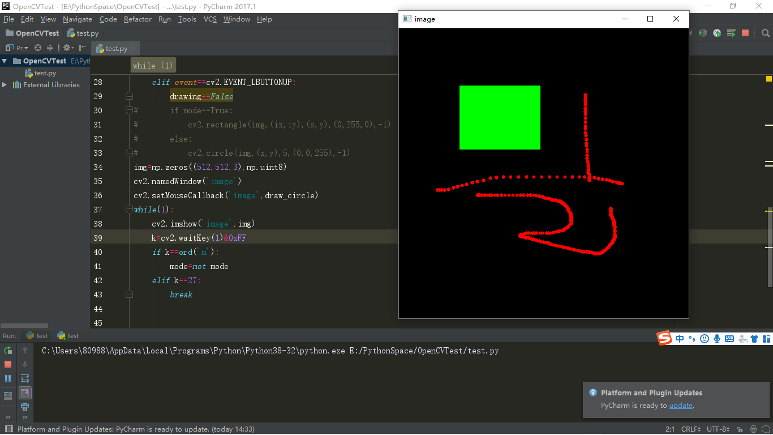773x435 pixels.
Task: Click the tool windows toggle icon in status bar
Action: (8, 429)
